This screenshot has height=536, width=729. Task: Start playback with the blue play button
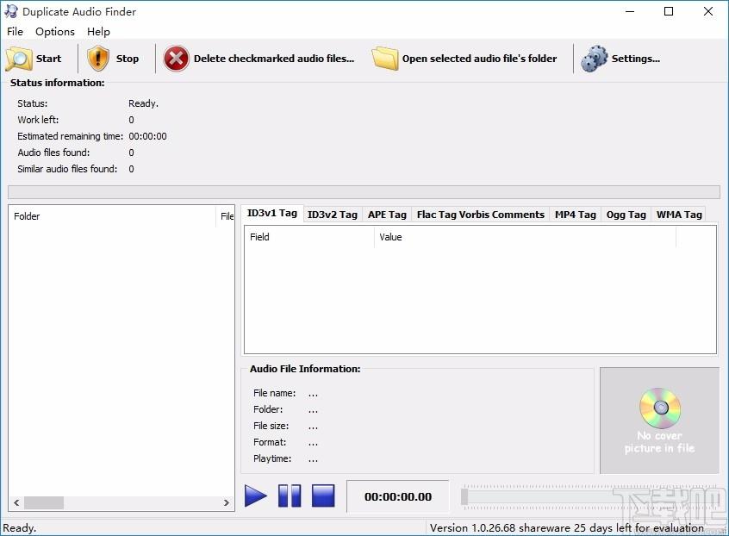(x=256, y=496)
